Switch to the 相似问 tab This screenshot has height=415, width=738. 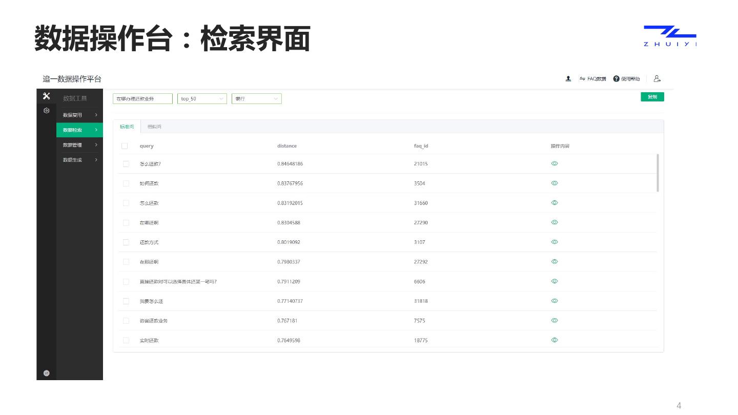pos(154,127)
